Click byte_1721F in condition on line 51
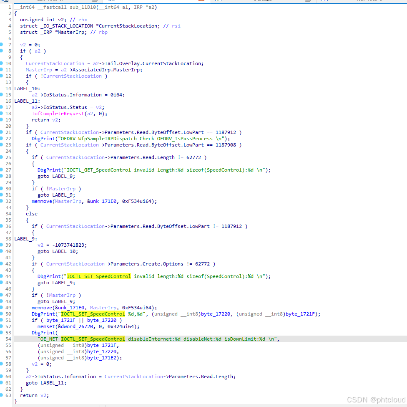Screen dimensions: 407x407 (61, 320)
